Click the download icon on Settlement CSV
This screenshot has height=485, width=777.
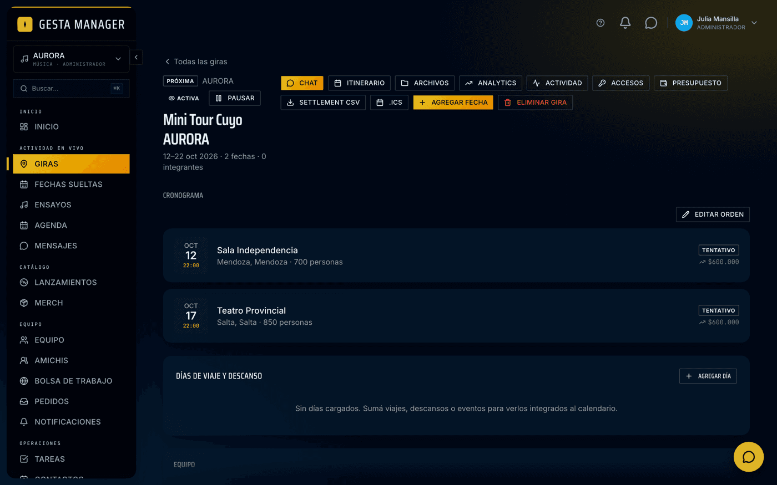click(x=290, y=103)
